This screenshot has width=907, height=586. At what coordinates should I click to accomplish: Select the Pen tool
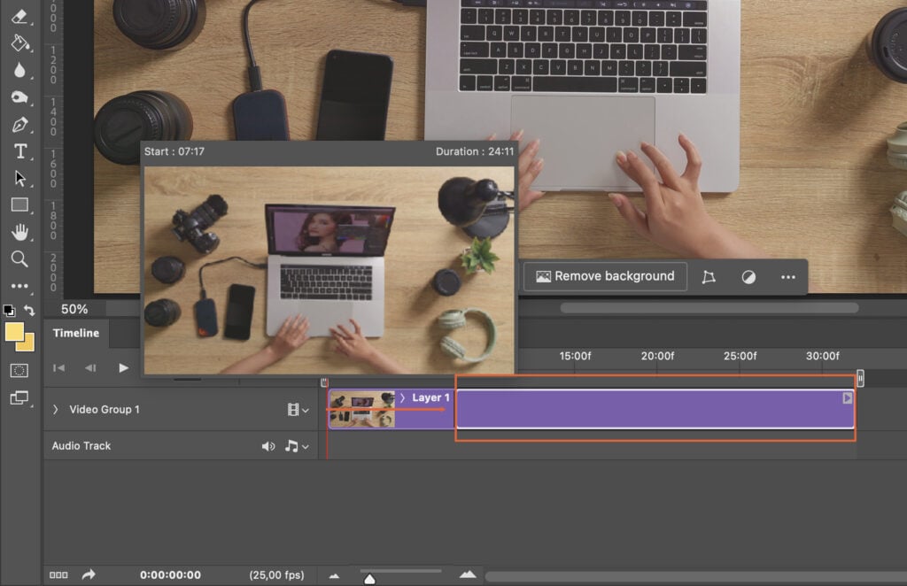tap(20, 124)
